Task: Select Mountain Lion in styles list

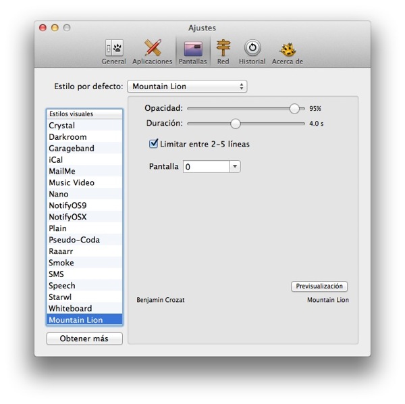Action: point(84,320)
